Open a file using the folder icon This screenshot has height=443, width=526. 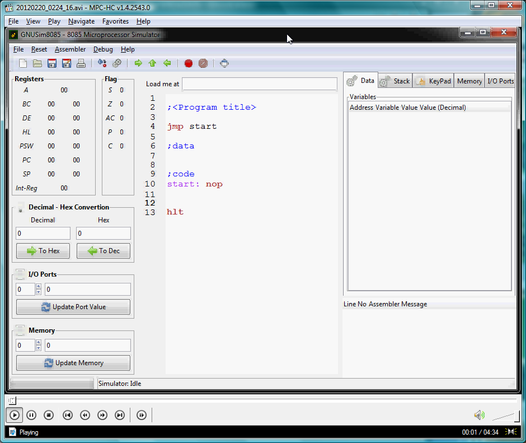[37, 63]
